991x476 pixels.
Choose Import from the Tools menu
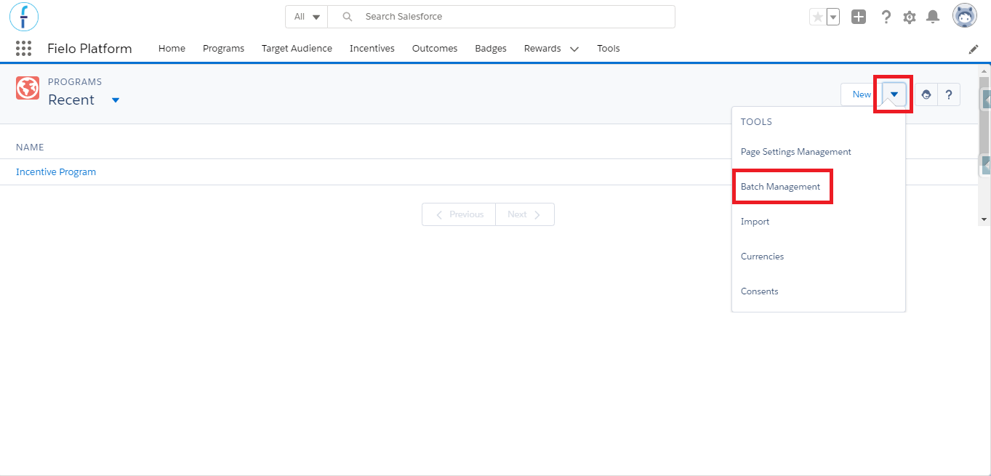[x=755, y=222]
